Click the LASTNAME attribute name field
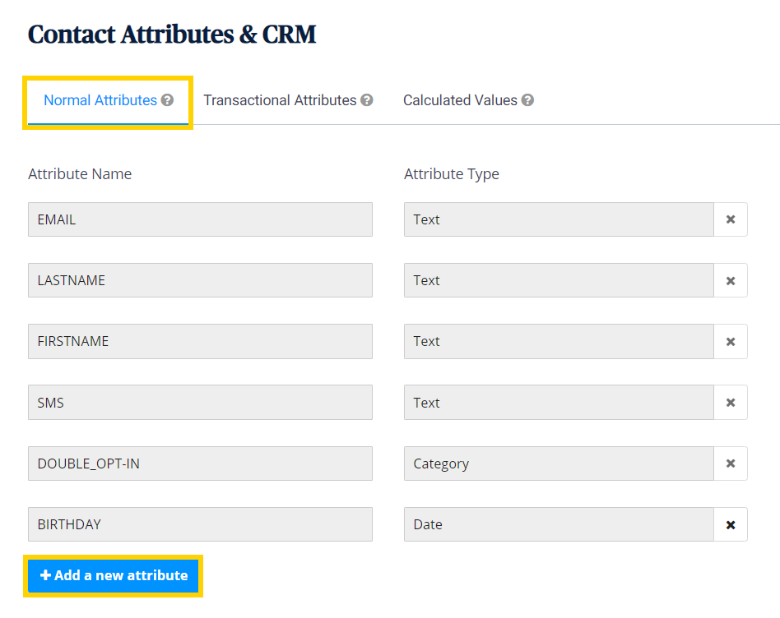 pos(200,280)
